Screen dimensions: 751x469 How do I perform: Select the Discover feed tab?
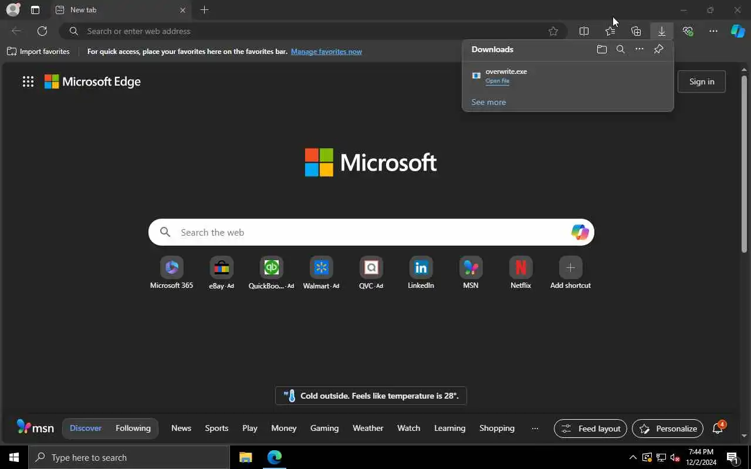point(86,428)
